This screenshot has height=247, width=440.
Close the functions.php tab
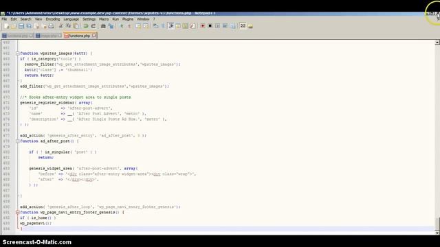pyautogui.click(x=93, y=36)
